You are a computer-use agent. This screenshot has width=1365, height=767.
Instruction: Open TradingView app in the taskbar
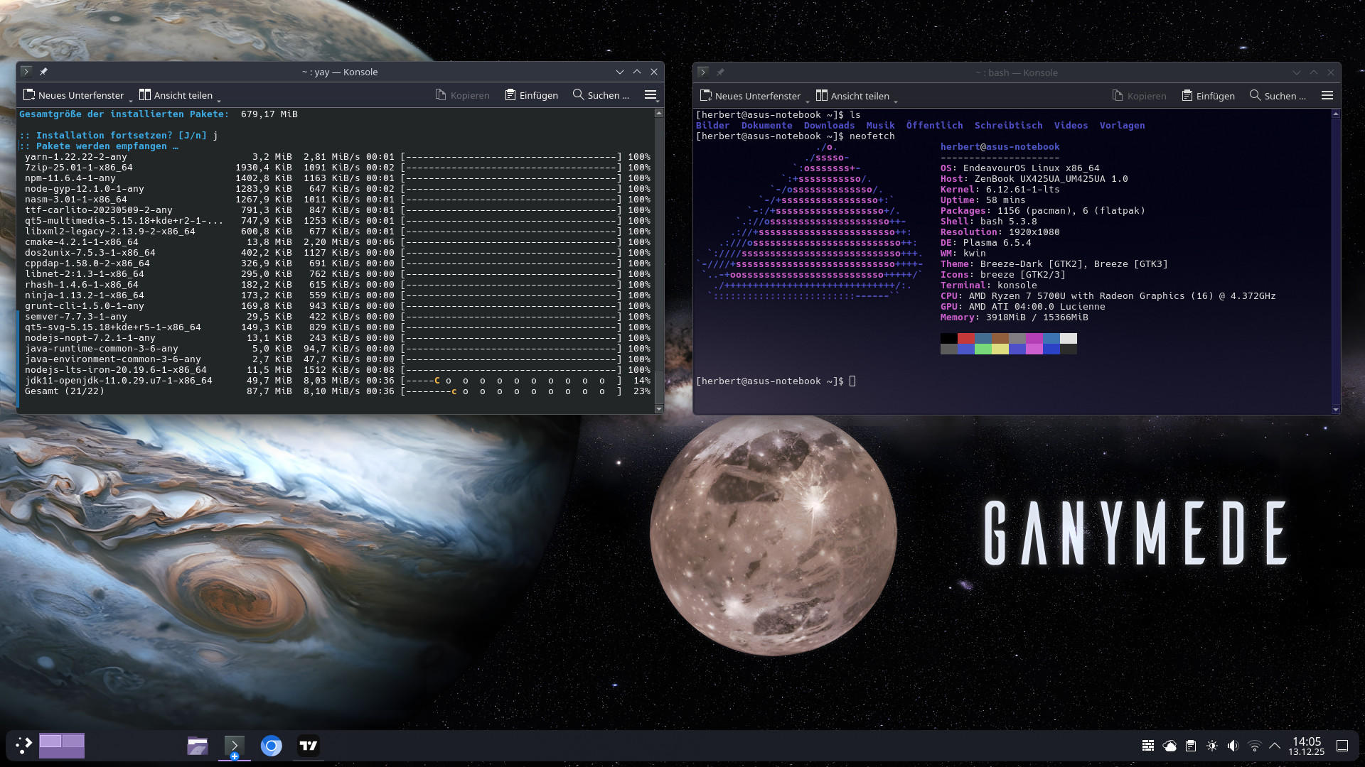click(309, 746)
